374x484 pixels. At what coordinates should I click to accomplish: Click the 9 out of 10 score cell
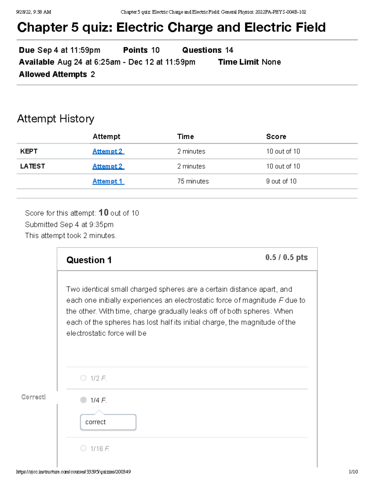click(x=281, y=181)
